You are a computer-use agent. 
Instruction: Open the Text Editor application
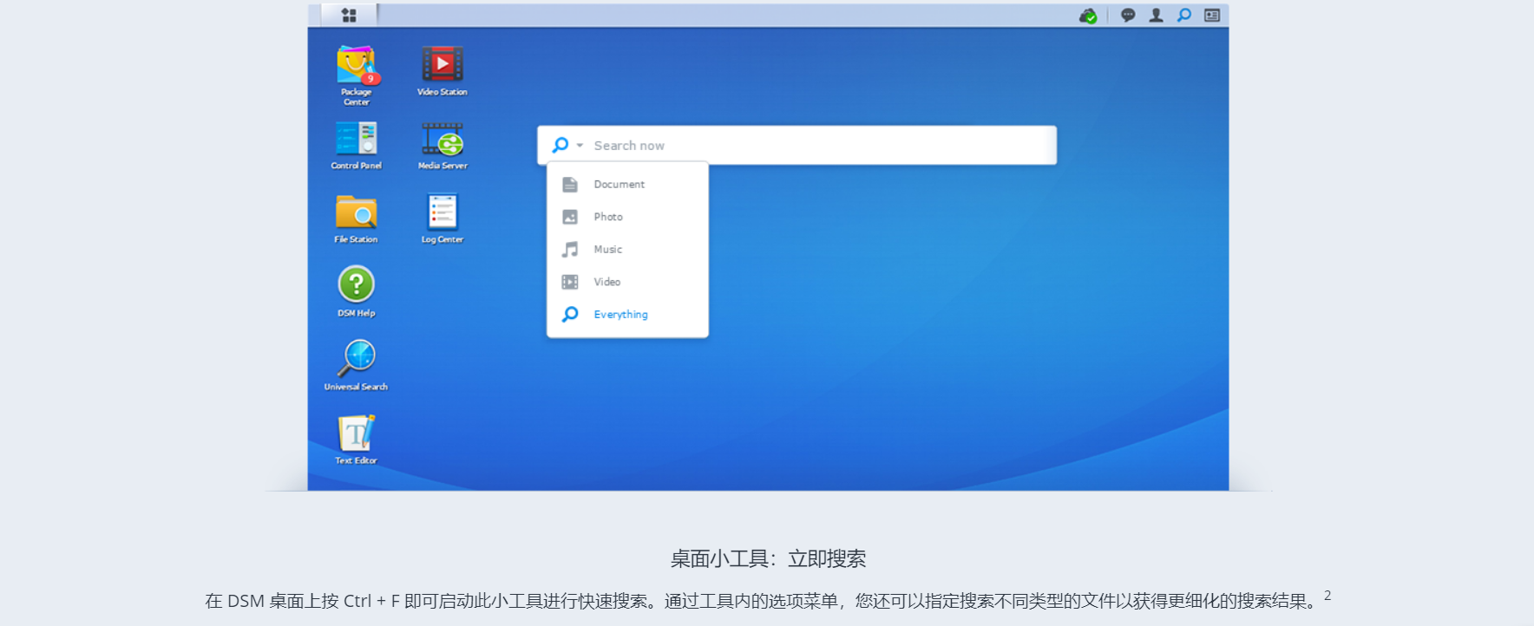[x=356, y=434]
